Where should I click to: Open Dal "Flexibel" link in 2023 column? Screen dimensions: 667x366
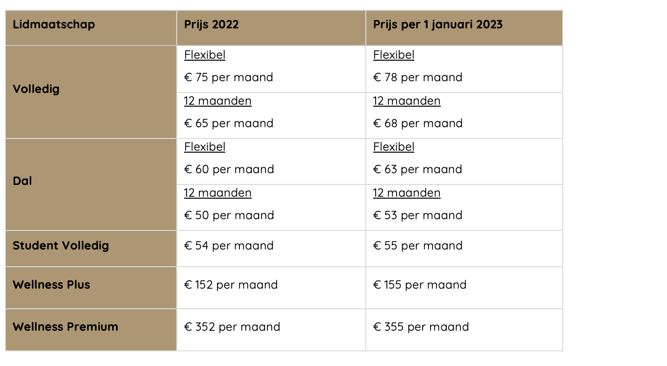point(394,147)
